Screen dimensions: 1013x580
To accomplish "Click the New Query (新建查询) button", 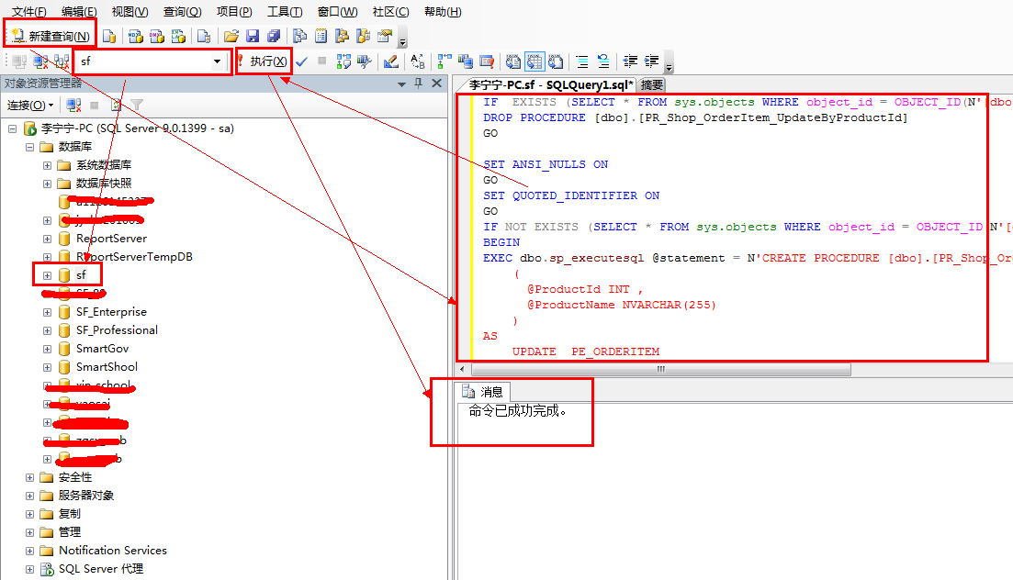I will coord(51,36).
